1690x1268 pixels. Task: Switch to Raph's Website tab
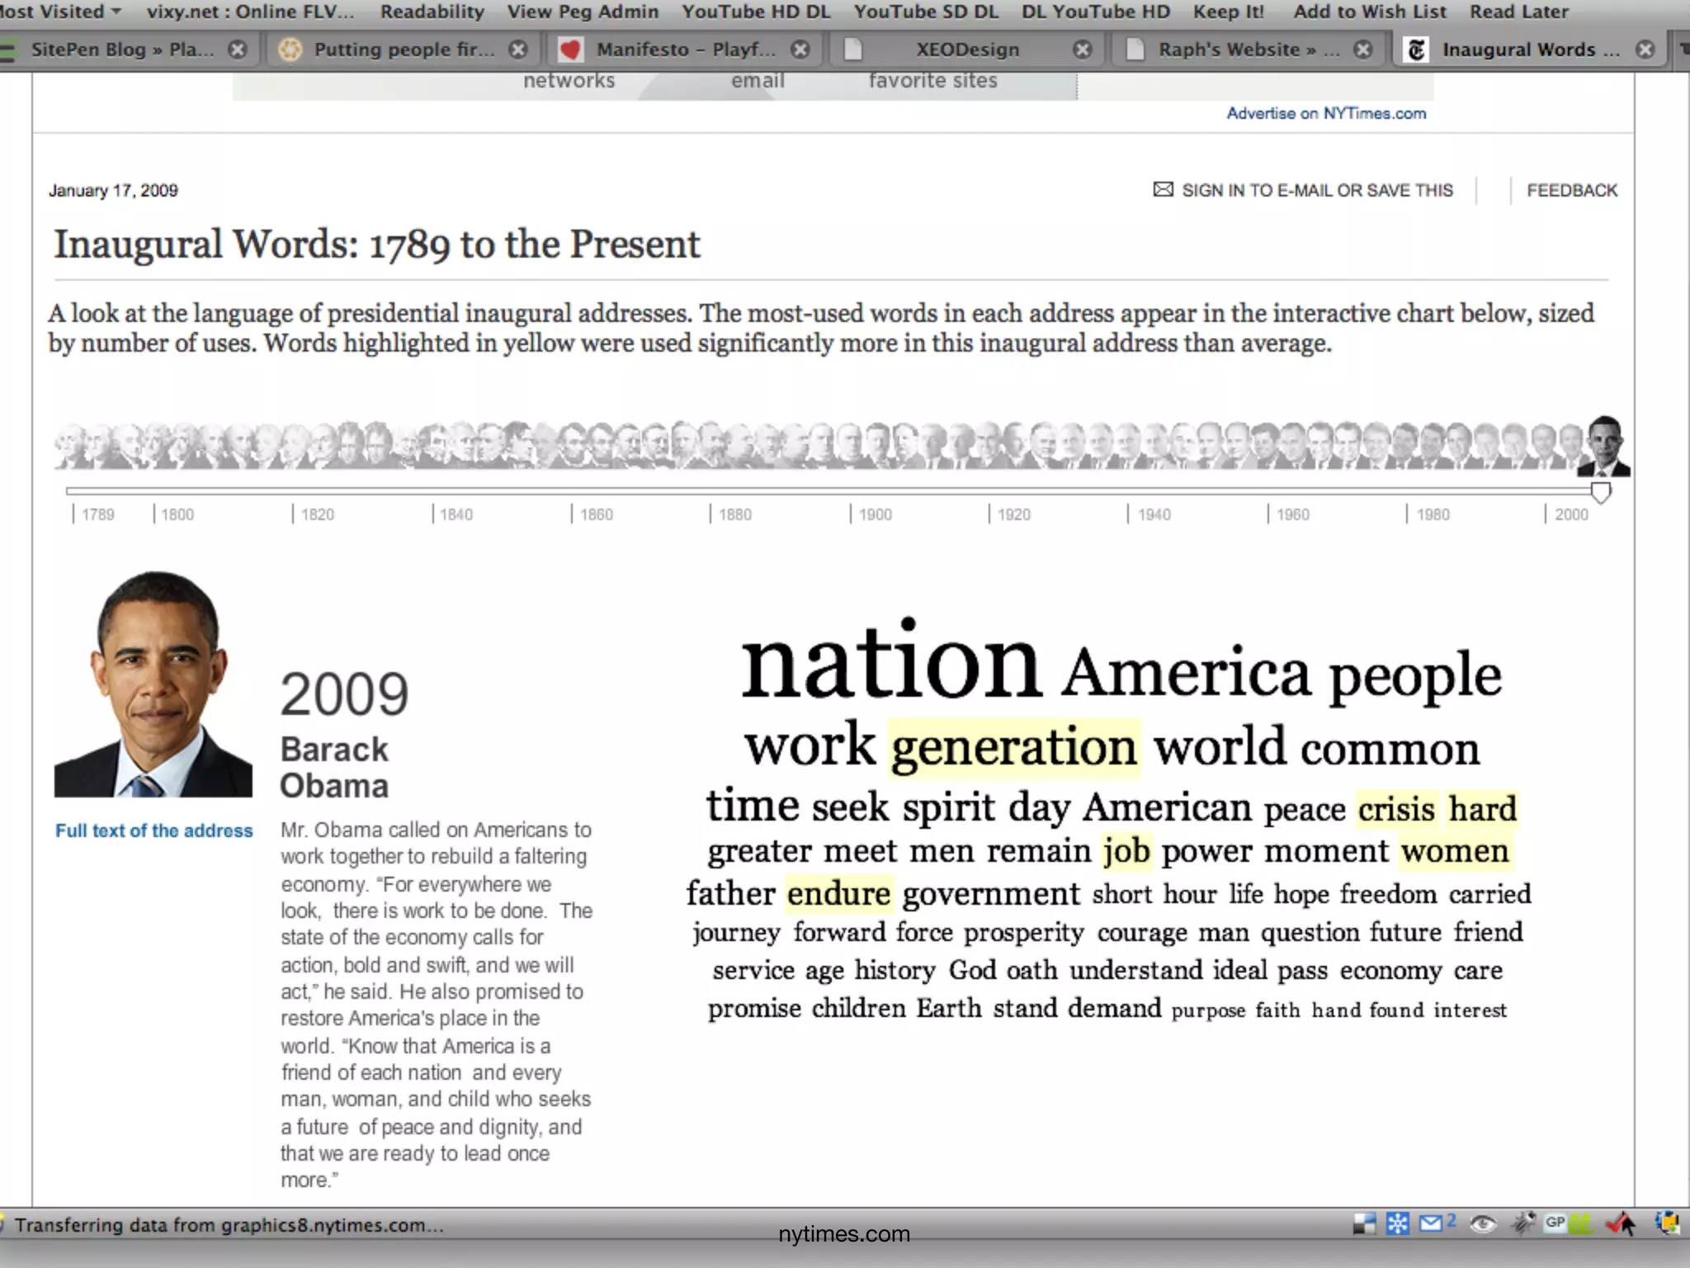coord(1238,50)
